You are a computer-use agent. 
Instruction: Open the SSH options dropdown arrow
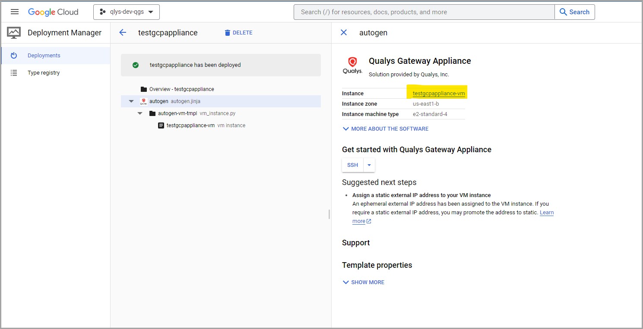point(369,165)
